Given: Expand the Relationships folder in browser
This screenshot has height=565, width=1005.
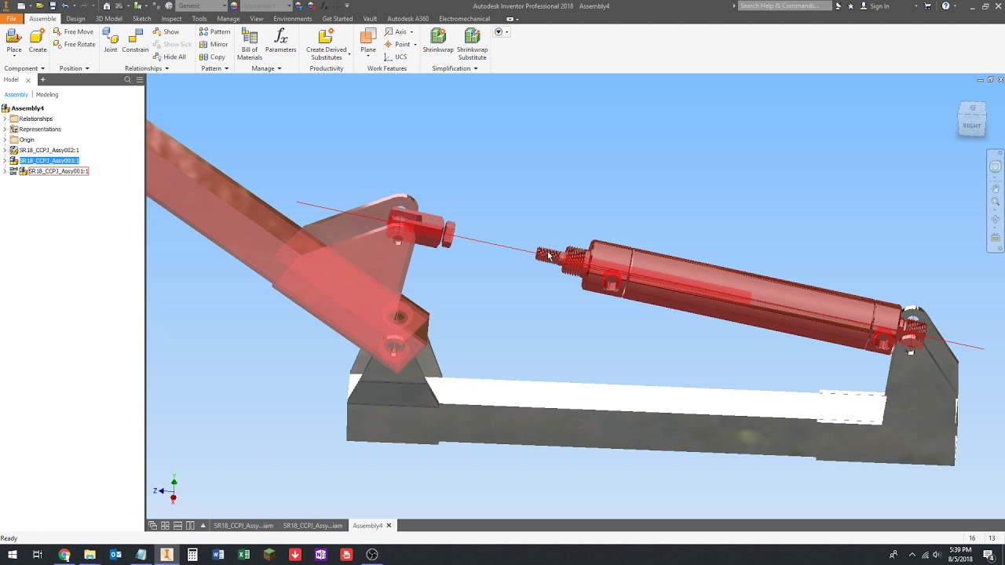Looking at the screenshot, I should 5,118.
